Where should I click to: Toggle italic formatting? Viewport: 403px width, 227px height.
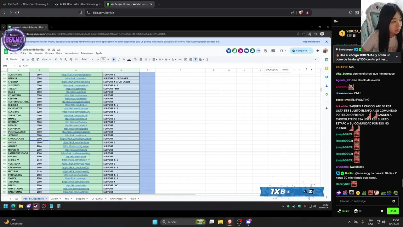click(x=119, y=59)
